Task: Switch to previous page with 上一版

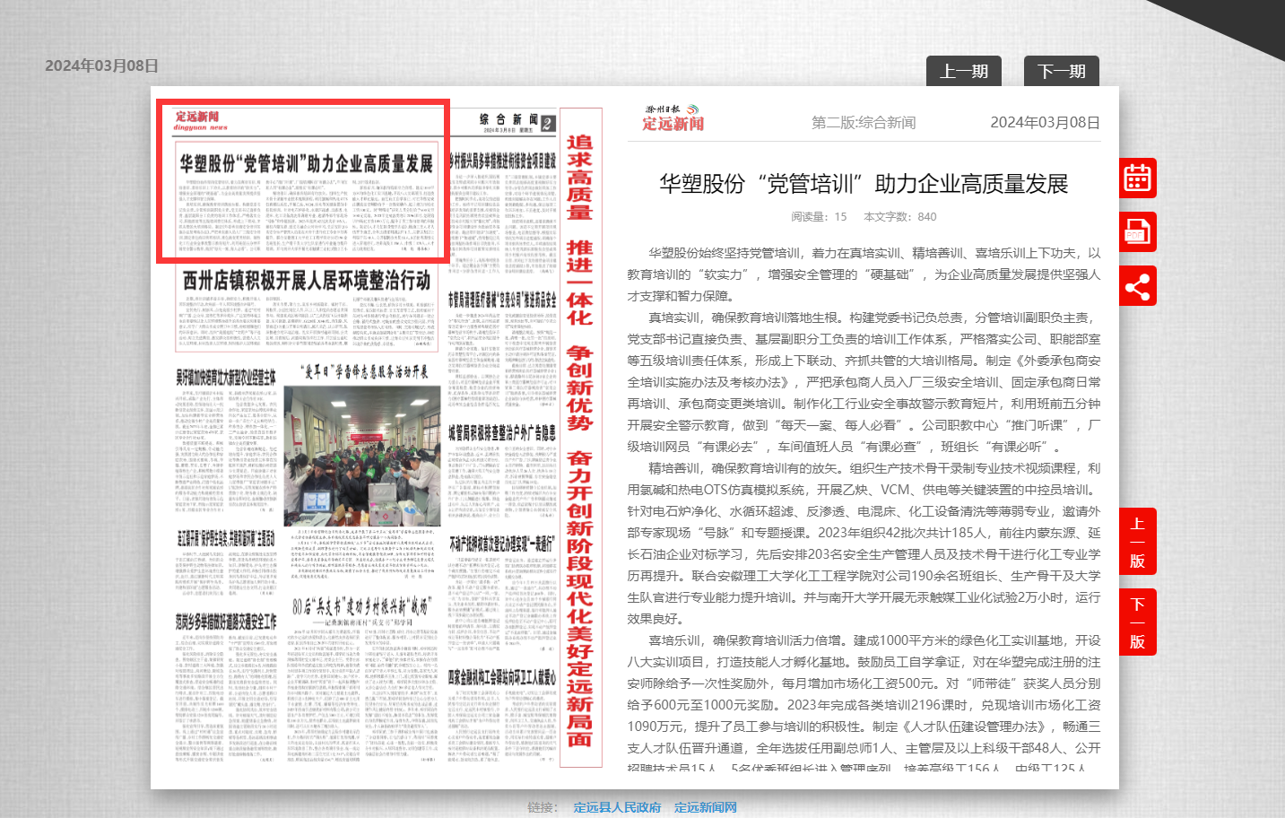Action: pos(1137,543)
